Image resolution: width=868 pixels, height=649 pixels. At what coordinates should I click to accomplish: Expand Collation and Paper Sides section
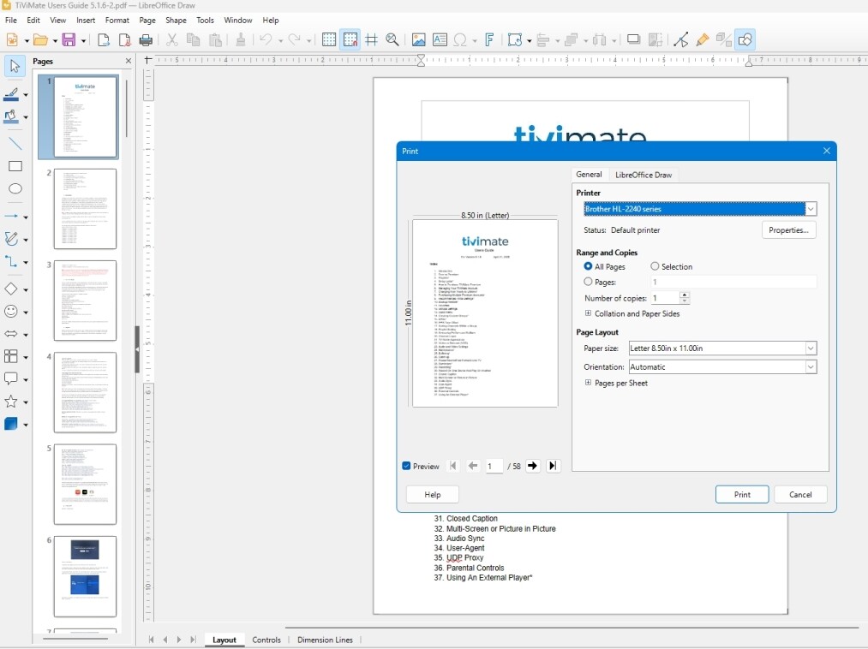(x=588, y=313)
